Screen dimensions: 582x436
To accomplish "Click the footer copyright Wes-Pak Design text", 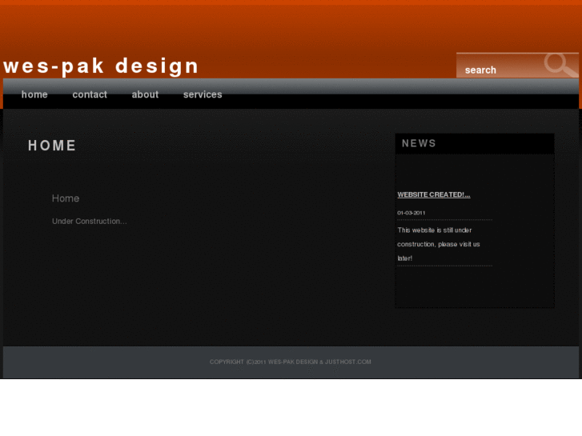I will click(291, 362).
